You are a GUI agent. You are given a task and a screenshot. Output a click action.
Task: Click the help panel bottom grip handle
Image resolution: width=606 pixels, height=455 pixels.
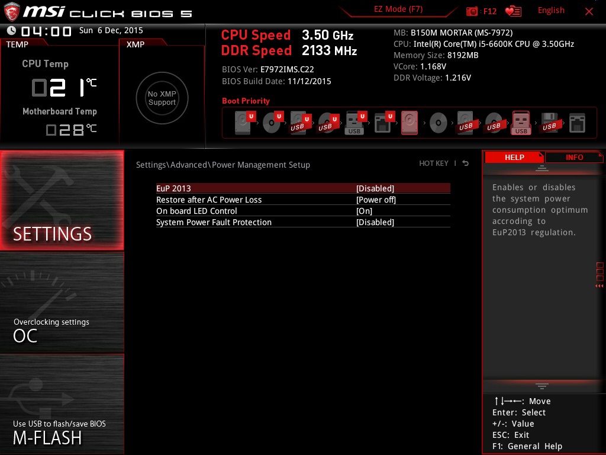(542, 386)
